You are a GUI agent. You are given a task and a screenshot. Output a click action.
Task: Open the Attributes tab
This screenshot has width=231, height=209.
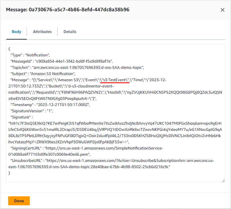[x=42, y=32]
